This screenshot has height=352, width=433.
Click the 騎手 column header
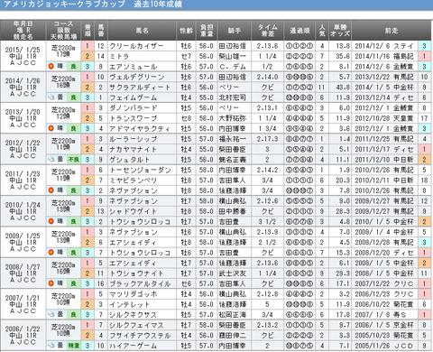coord(235,31)
